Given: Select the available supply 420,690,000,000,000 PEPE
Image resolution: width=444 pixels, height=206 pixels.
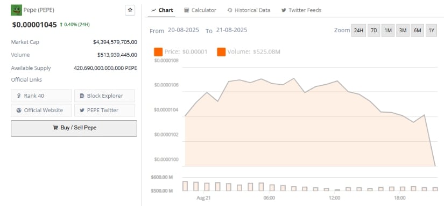Looking at the screenshot, I should point(105,68).
